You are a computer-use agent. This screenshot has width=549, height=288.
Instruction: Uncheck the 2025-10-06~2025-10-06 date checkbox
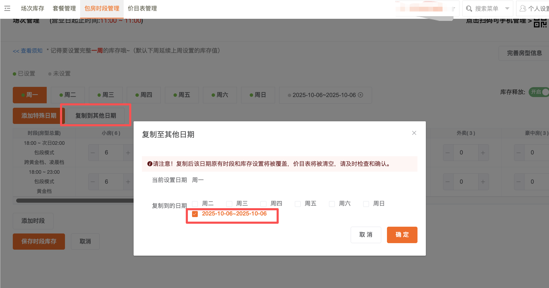(195, 214)
